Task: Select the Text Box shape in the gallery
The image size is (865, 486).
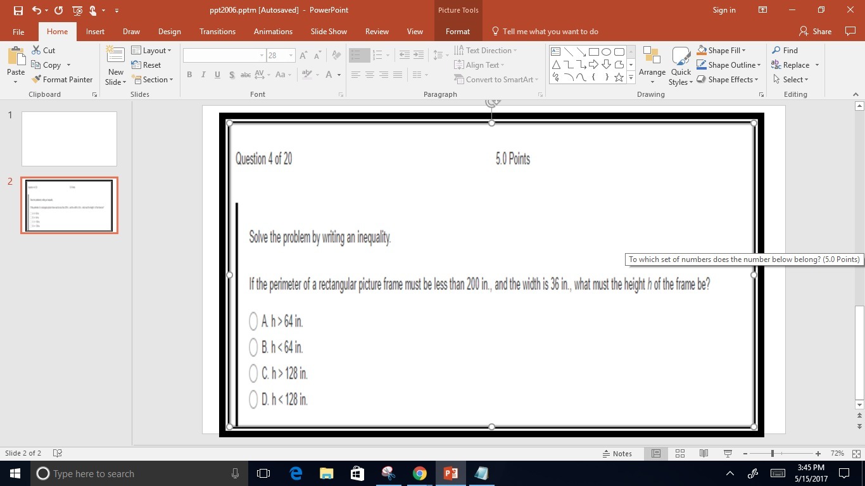Action: (555, 52)
